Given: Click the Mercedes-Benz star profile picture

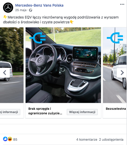Looking at the screenshot, I should [x=8, y=8].
